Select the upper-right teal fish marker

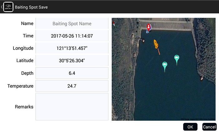pos(177,58)
